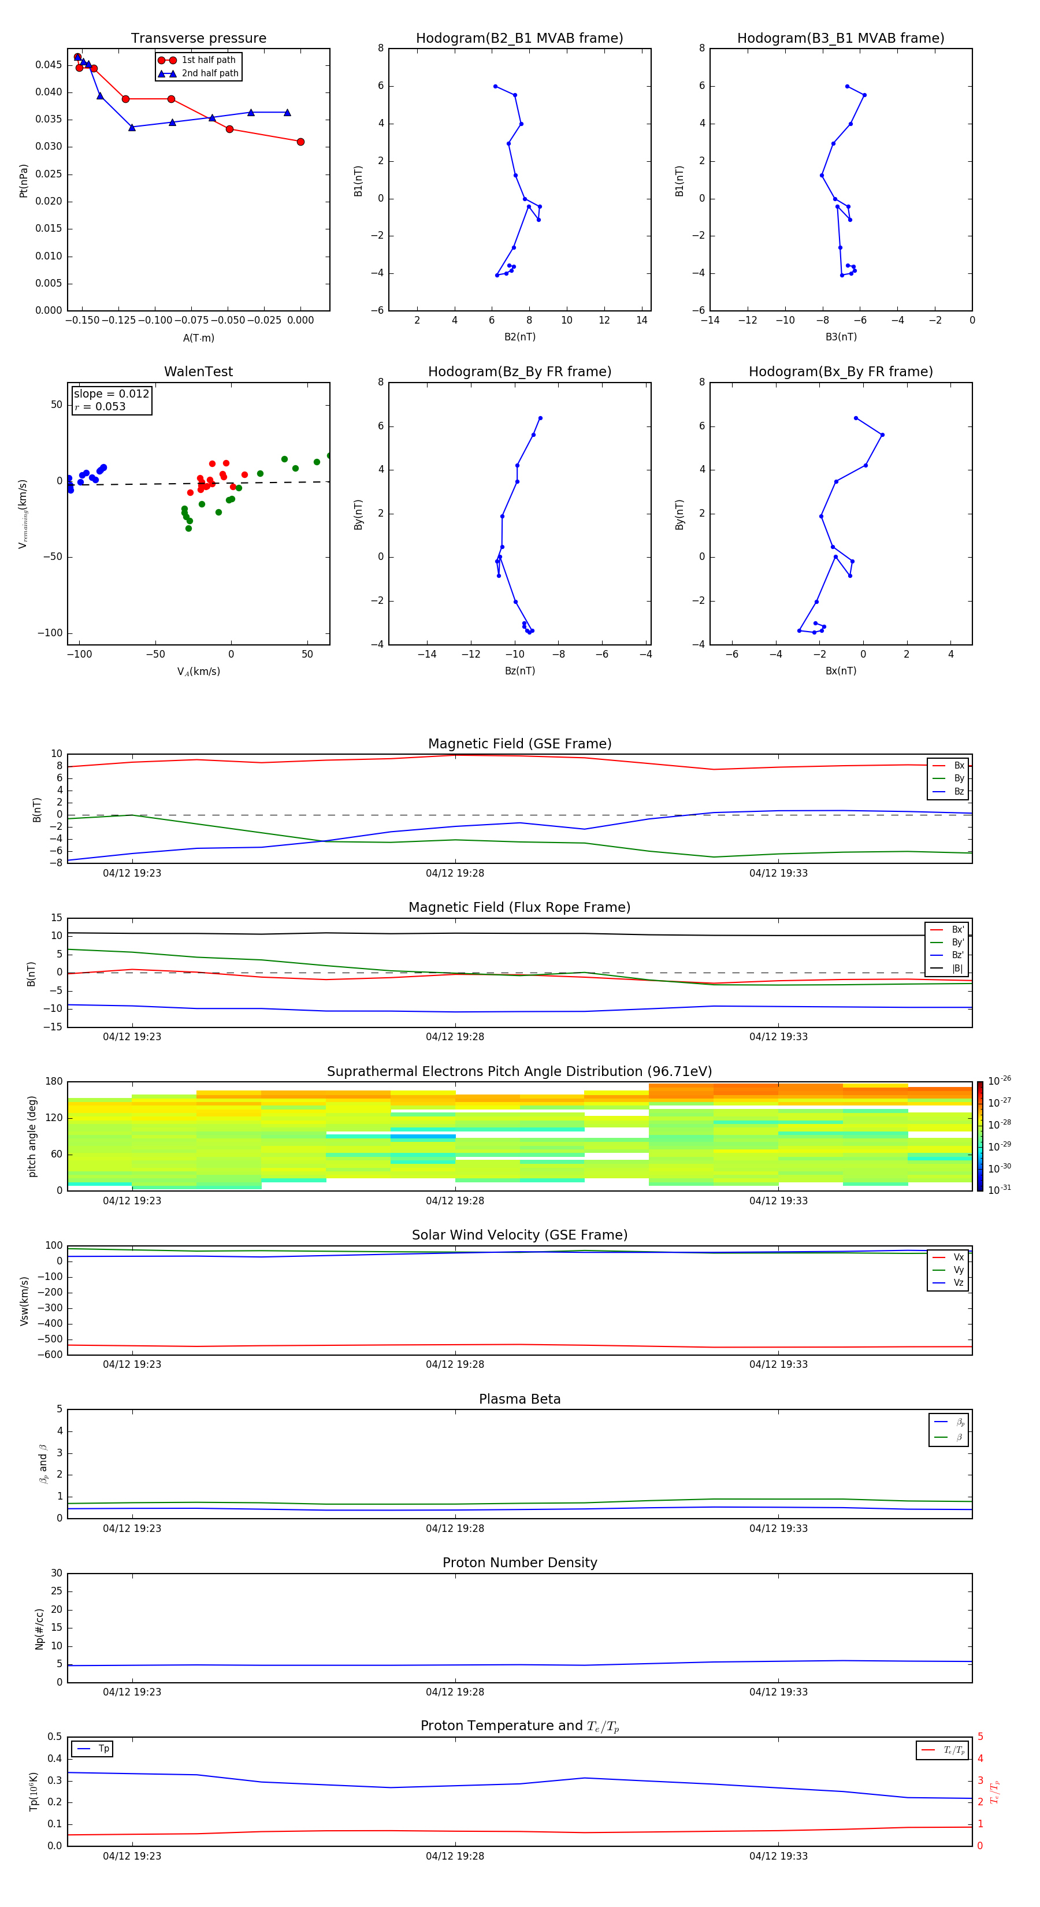Click the B2(nT) axis label
This screenshot has height=1907, width=1040.
(x=519, y=337)
